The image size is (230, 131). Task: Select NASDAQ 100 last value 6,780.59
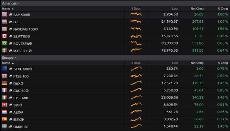(x=171, y=29)
